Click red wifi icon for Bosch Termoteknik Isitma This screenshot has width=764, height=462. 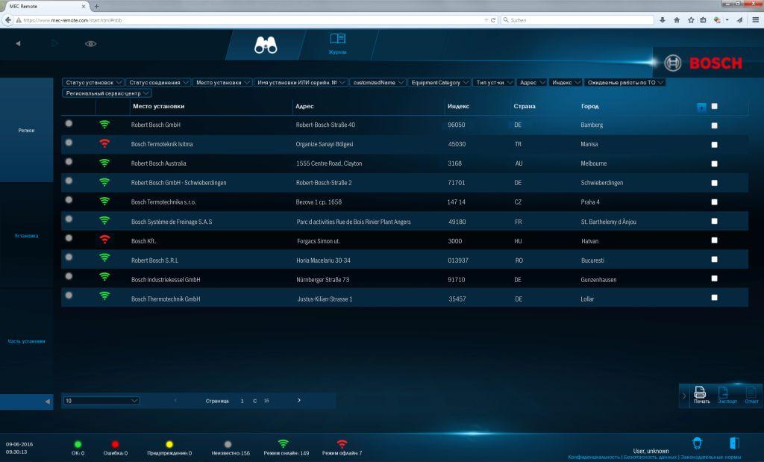pos(104,143)
